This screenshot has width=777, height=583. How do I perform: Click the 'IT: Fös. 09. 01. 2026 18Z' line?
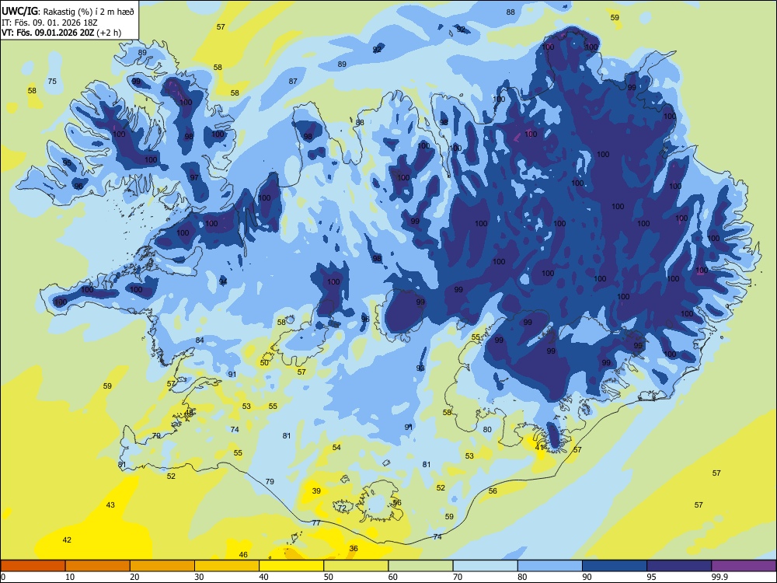point(50,23)
